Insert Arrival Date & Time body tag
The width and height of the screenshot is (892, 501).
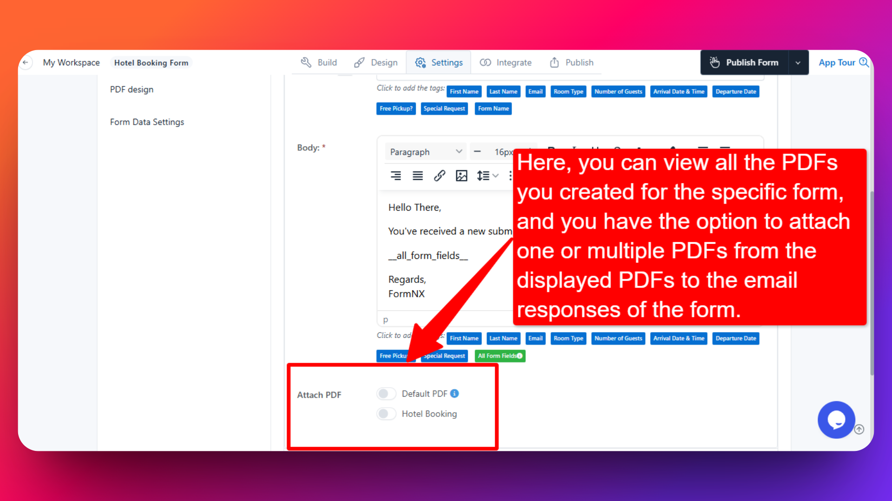click(679, 338)
